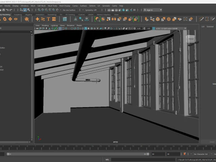The height and width of the screenshot is (162, 216).
Task: Click the sweep mesh star shelf icon
Action: [37, 19]
